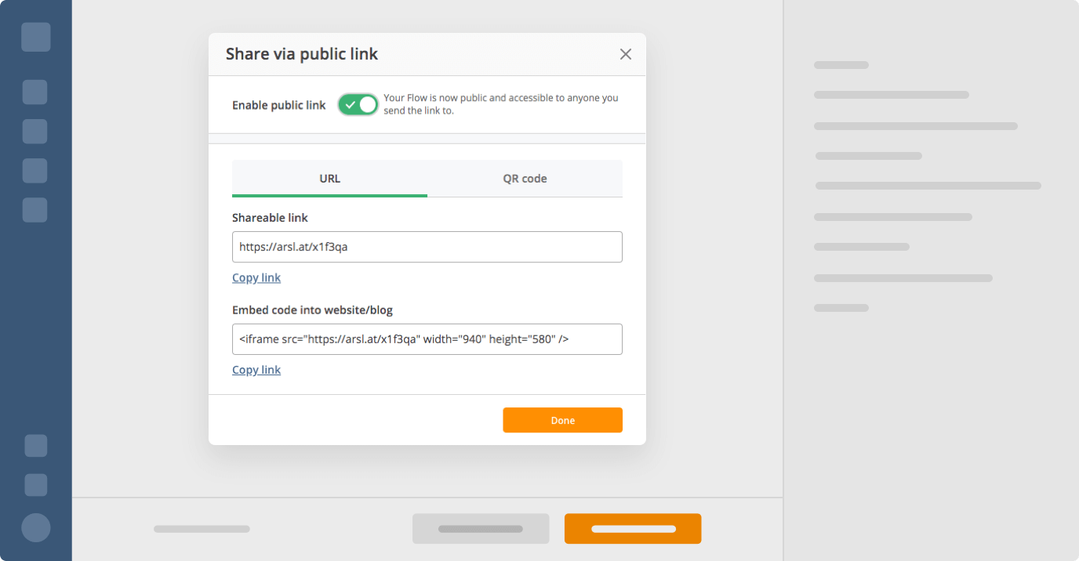Copy link under the Shareable link field
Viewport: 1079px width, 561px height.
[x=256, y=277]
